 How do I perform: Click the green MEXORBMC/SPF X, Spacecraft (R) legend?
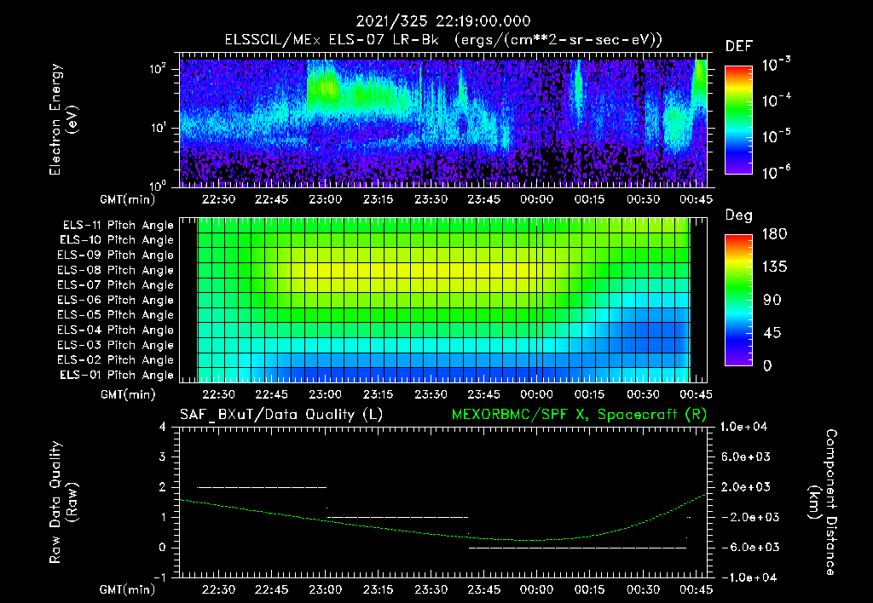[x=579, y=415]
